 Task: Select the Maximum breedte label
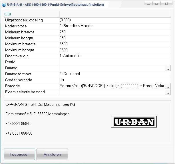click(20, 44)
